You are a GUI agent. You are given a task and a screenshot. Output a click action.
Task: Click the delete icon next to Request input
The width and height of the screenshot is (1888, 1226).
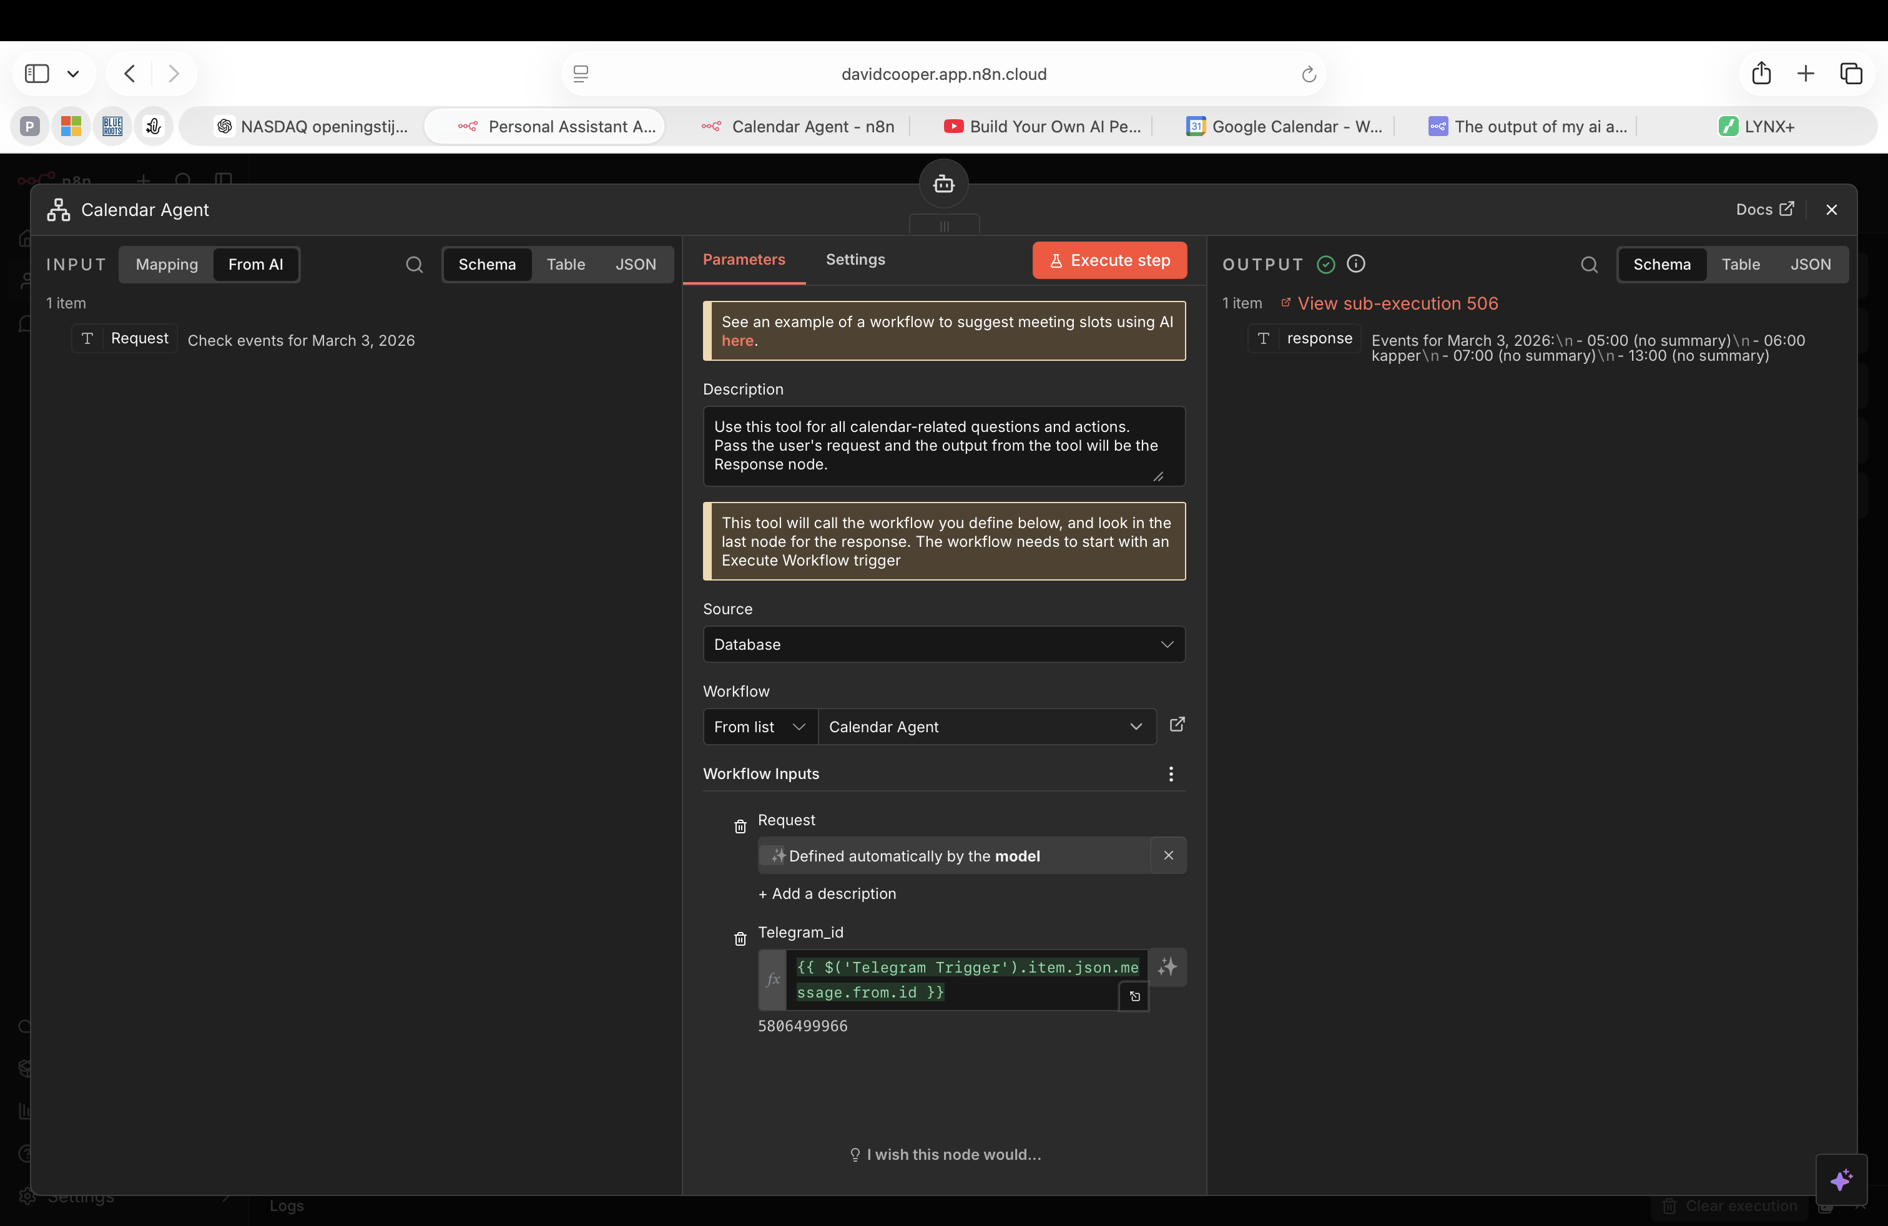click(740, 826)
